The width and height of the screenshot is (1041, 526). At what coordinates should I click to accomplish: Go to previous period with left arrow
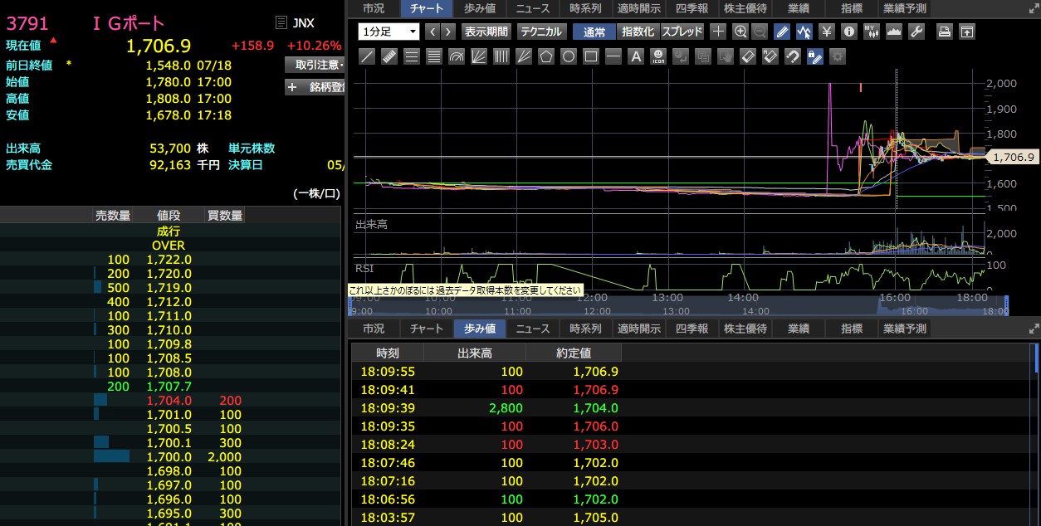[433, 32]
